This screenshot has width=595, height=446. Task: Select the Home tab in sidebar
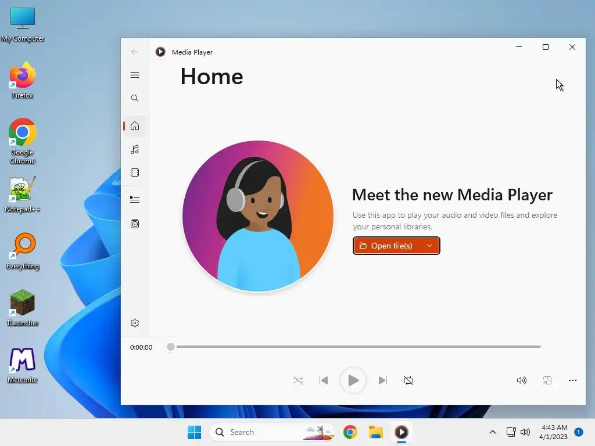135,126
